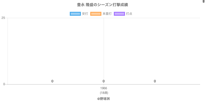Hide the 本塁打 series via legend label
Screen dimensions: 205x102
coord(107,14)
